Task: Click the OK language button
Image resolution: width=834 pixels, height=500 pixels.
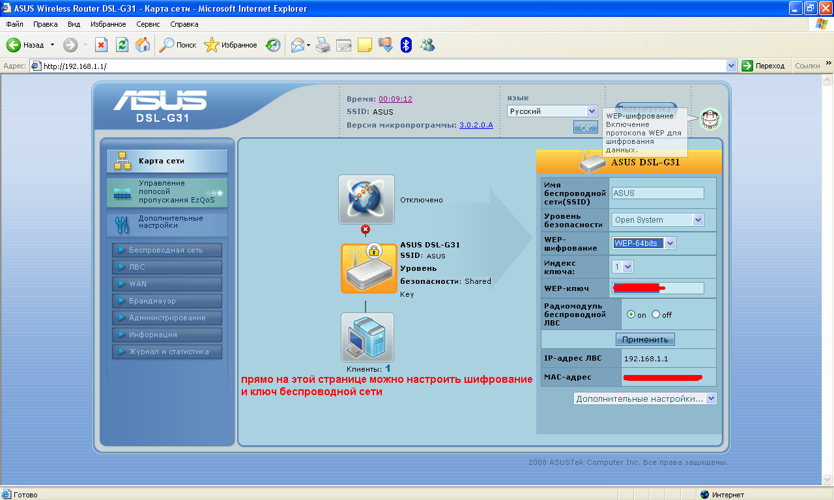Action: point(585,128)
